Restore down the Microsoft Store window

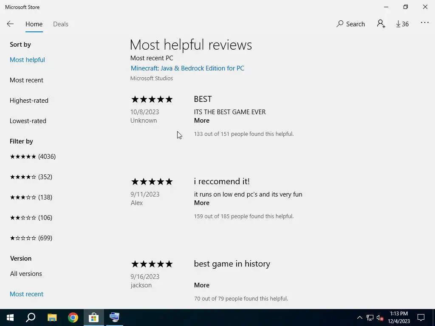(x=406, y=7)
